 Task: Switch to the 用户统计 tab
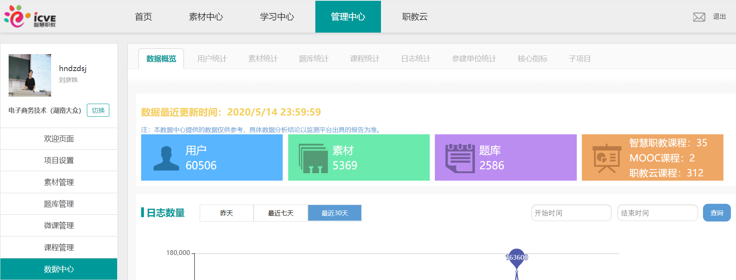pyautogui.click(x=212, y=59)
